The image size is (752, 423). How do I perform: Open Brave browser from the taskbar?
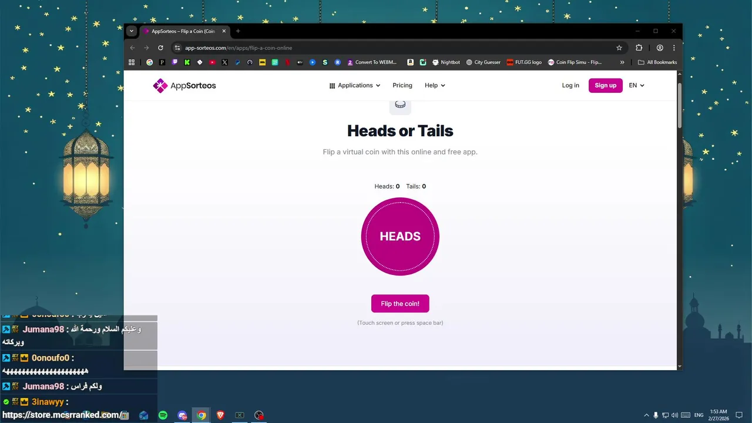[220, 415]
